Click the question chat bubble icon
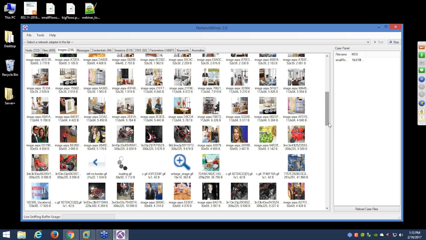The width and height of the screenshot is (426, 240). pos(421,118)
